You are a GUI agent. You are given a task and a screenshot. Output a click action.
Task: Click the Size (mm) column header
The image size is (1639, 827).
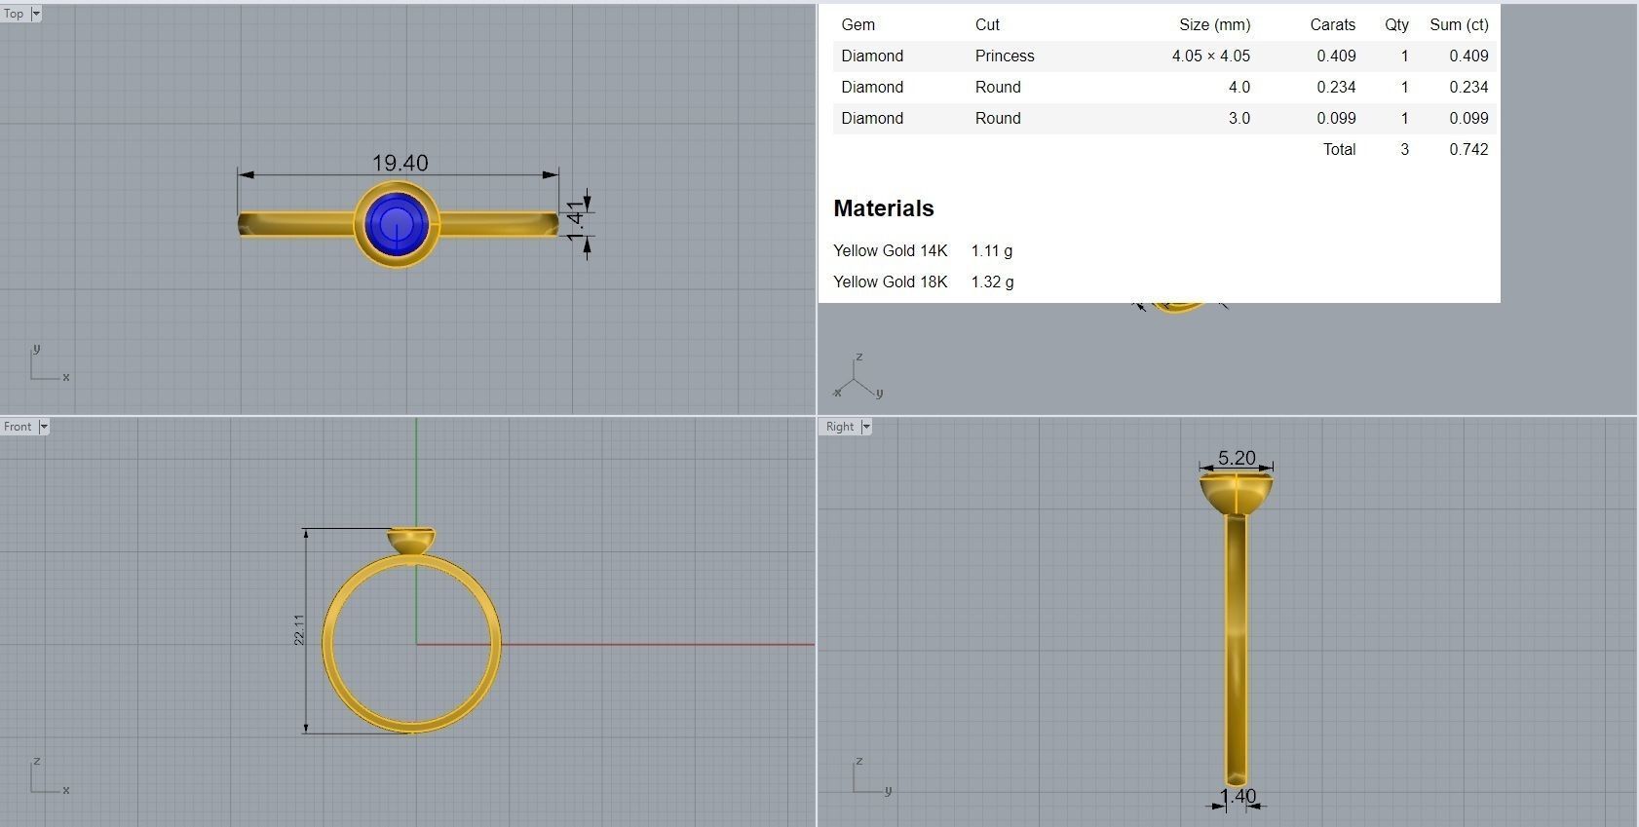[x=1214, y=25]
